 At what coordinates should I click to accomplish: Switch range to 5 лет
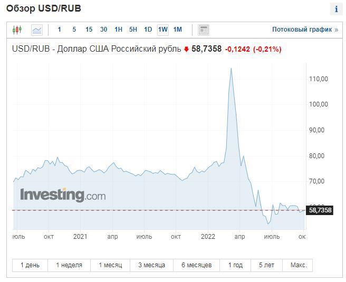[266, 265]
